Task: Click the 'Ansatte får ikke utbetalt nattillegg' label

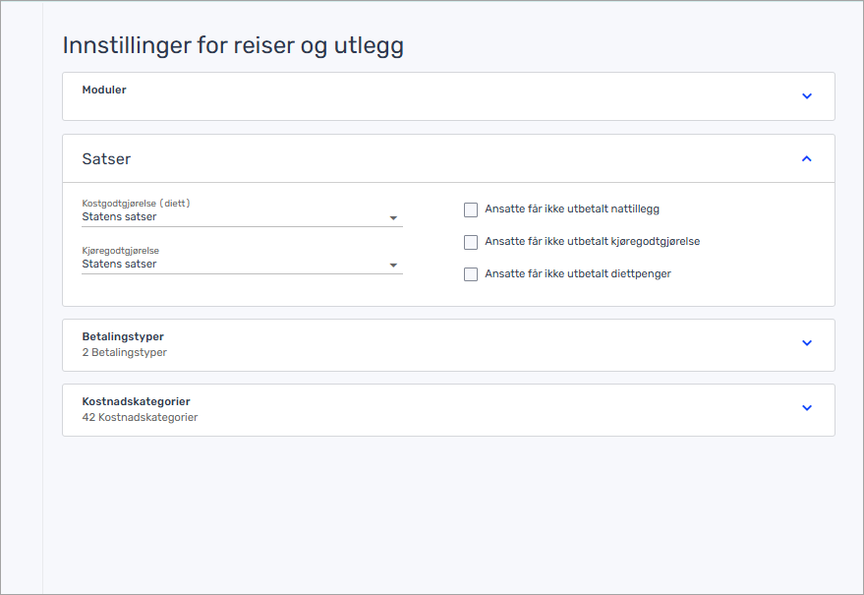Action: (x=572, y=209)
